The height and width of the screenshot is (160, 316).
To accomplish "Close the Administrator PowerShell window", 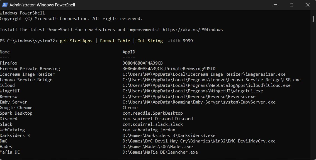I will (x=308, y=5).
